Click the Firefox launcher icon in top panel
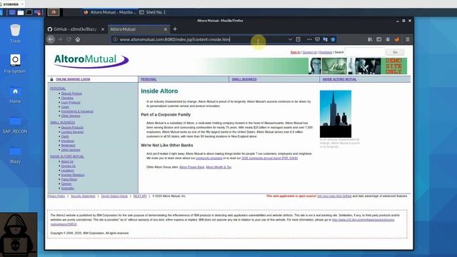The width and height of the screenshot is (457, 257). point(54,12)
